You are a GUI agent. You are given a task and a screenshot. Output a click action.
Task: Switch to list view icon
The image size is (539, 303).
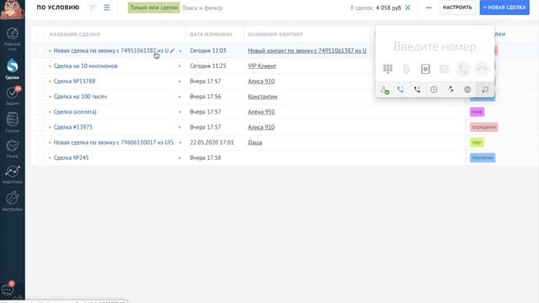click(107, 8)
